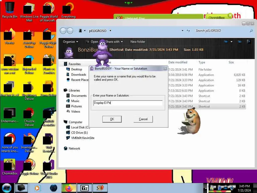
Task: Click the name or salutation text field
Action: coord(128,103)
